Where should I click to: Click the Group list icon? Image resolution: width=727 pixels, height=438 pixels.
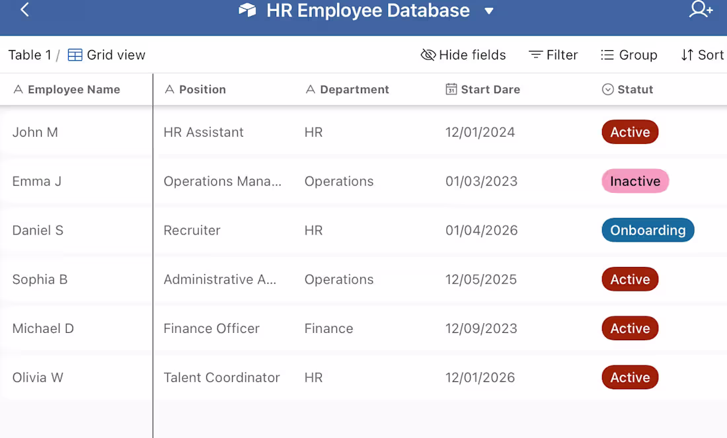[x=606, y=55]
